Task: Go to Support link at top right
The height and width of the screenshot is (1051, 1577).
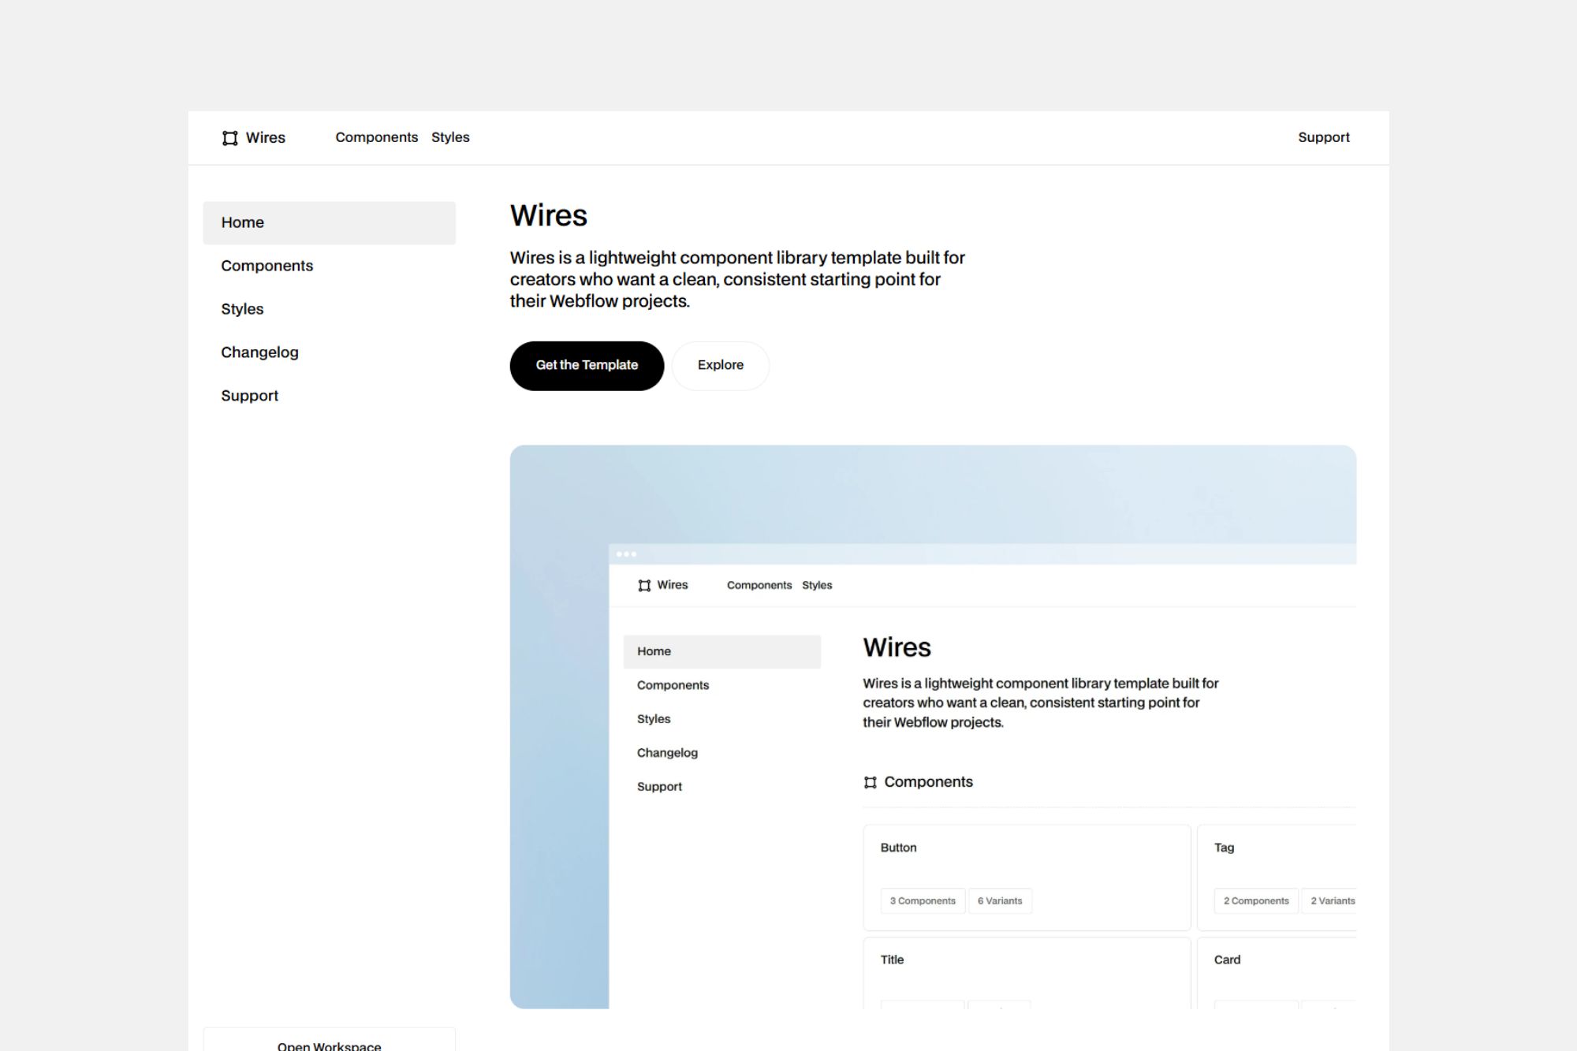Action: coord(1323,137)
